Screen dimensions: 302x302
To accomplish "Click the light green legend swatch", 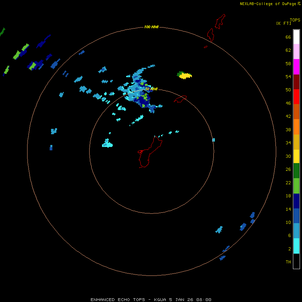I will click(x=296, y=186).
